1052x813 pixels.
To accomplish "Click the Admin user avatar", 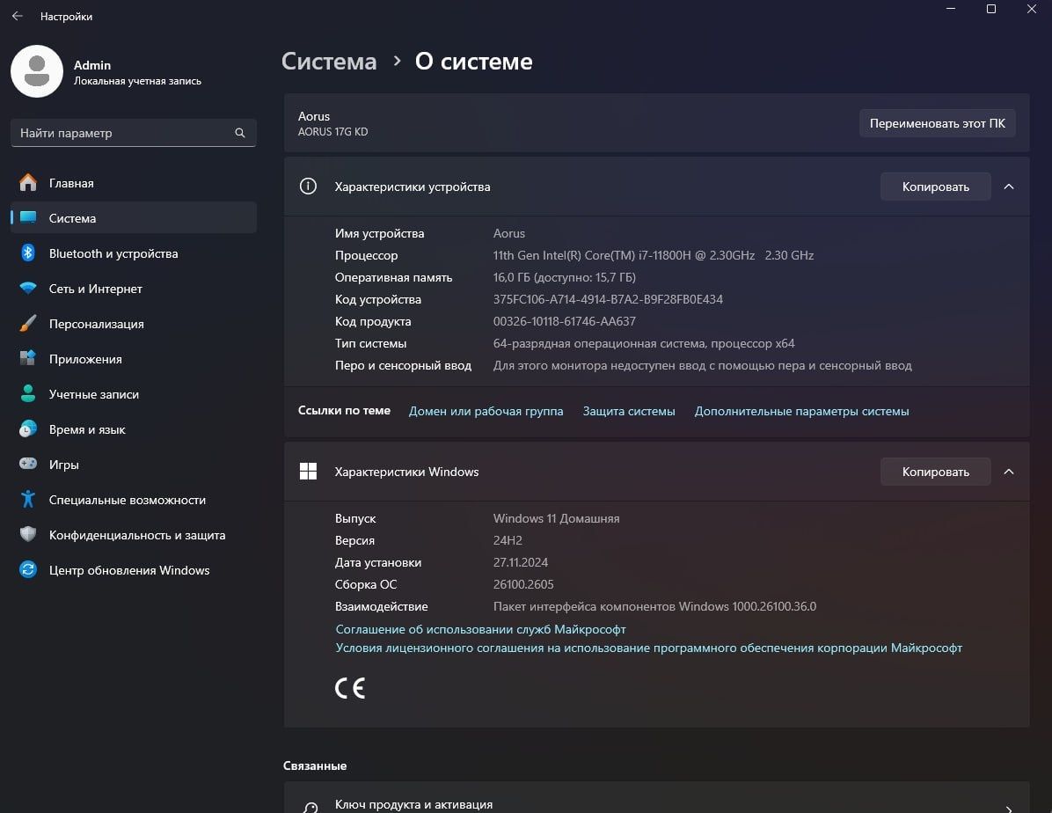I will (37, 71).
